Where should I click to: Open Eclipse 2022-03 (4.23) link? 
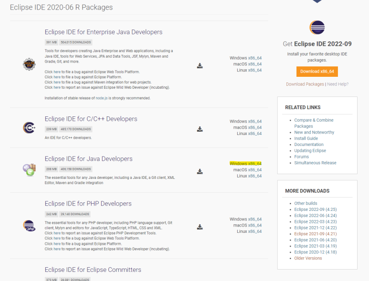[x=316, y=221]
